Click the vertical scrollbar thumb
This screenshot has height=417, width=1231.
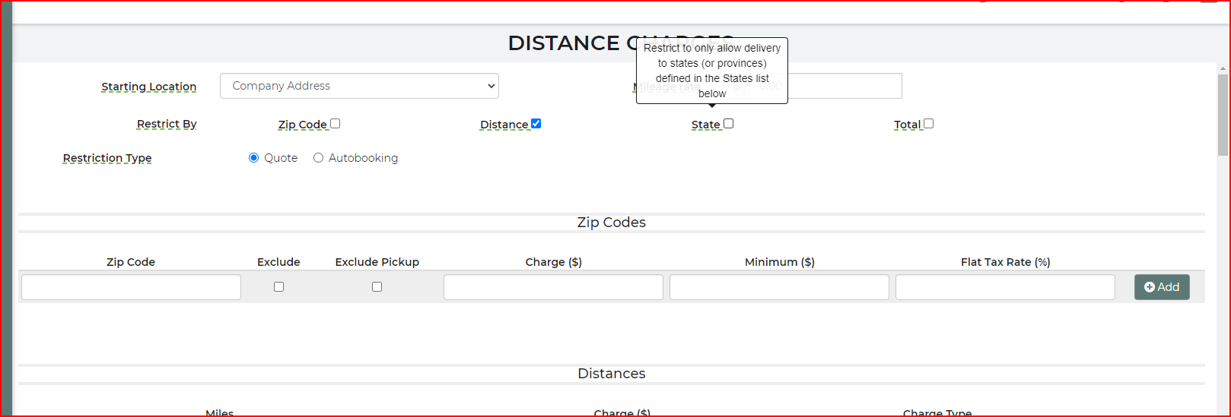pyautogui.click(x=1223, y=114)
